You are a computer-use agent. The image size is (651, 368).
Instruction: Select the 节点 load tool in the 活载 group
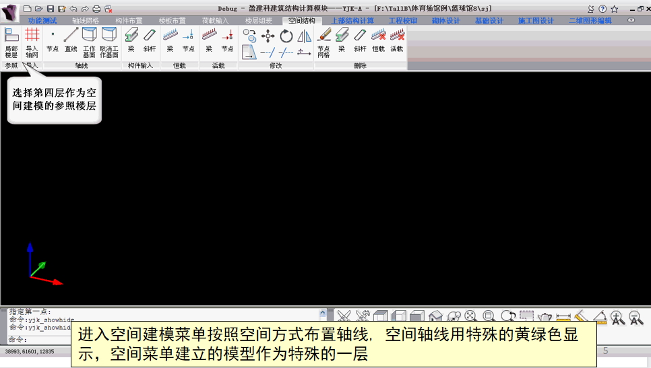click(x=228, y=40)
